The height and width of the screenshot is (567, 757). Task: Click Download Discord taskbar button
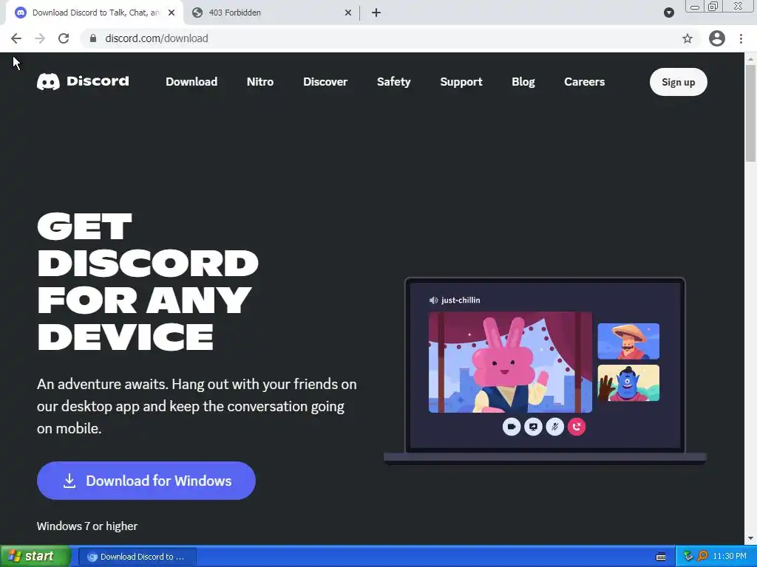click(137, 557)
